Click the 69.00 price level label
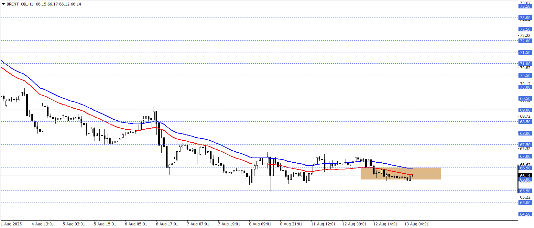This screenshot has height=228, width=534. click(525, 110)
